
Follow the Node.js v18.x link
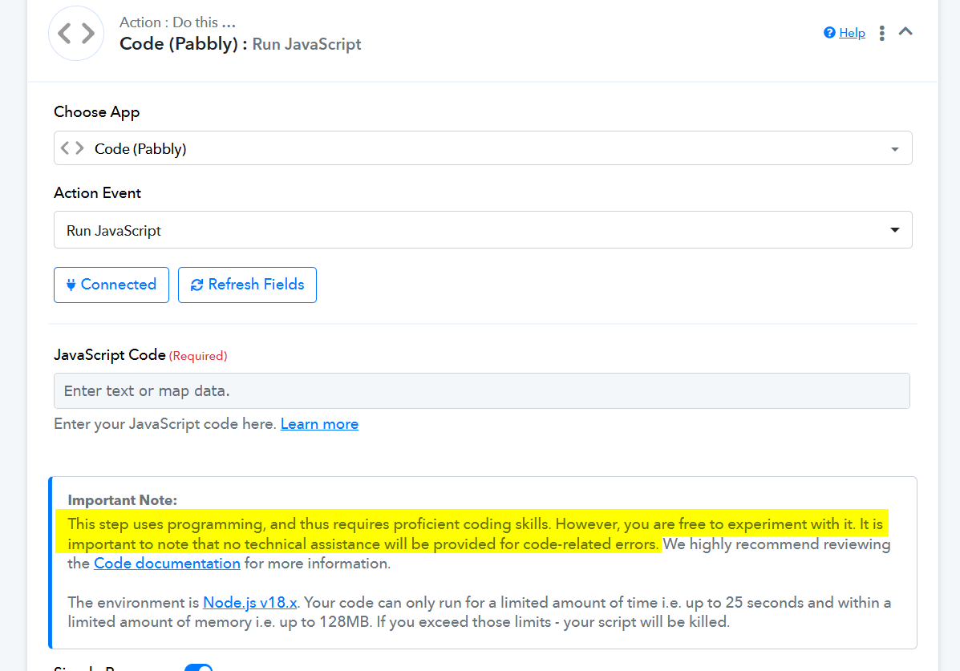click(x=249, y=602)
